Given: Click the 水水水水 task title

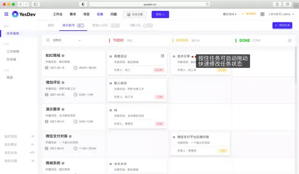Looking at the screenshot, I should [121, 164].
